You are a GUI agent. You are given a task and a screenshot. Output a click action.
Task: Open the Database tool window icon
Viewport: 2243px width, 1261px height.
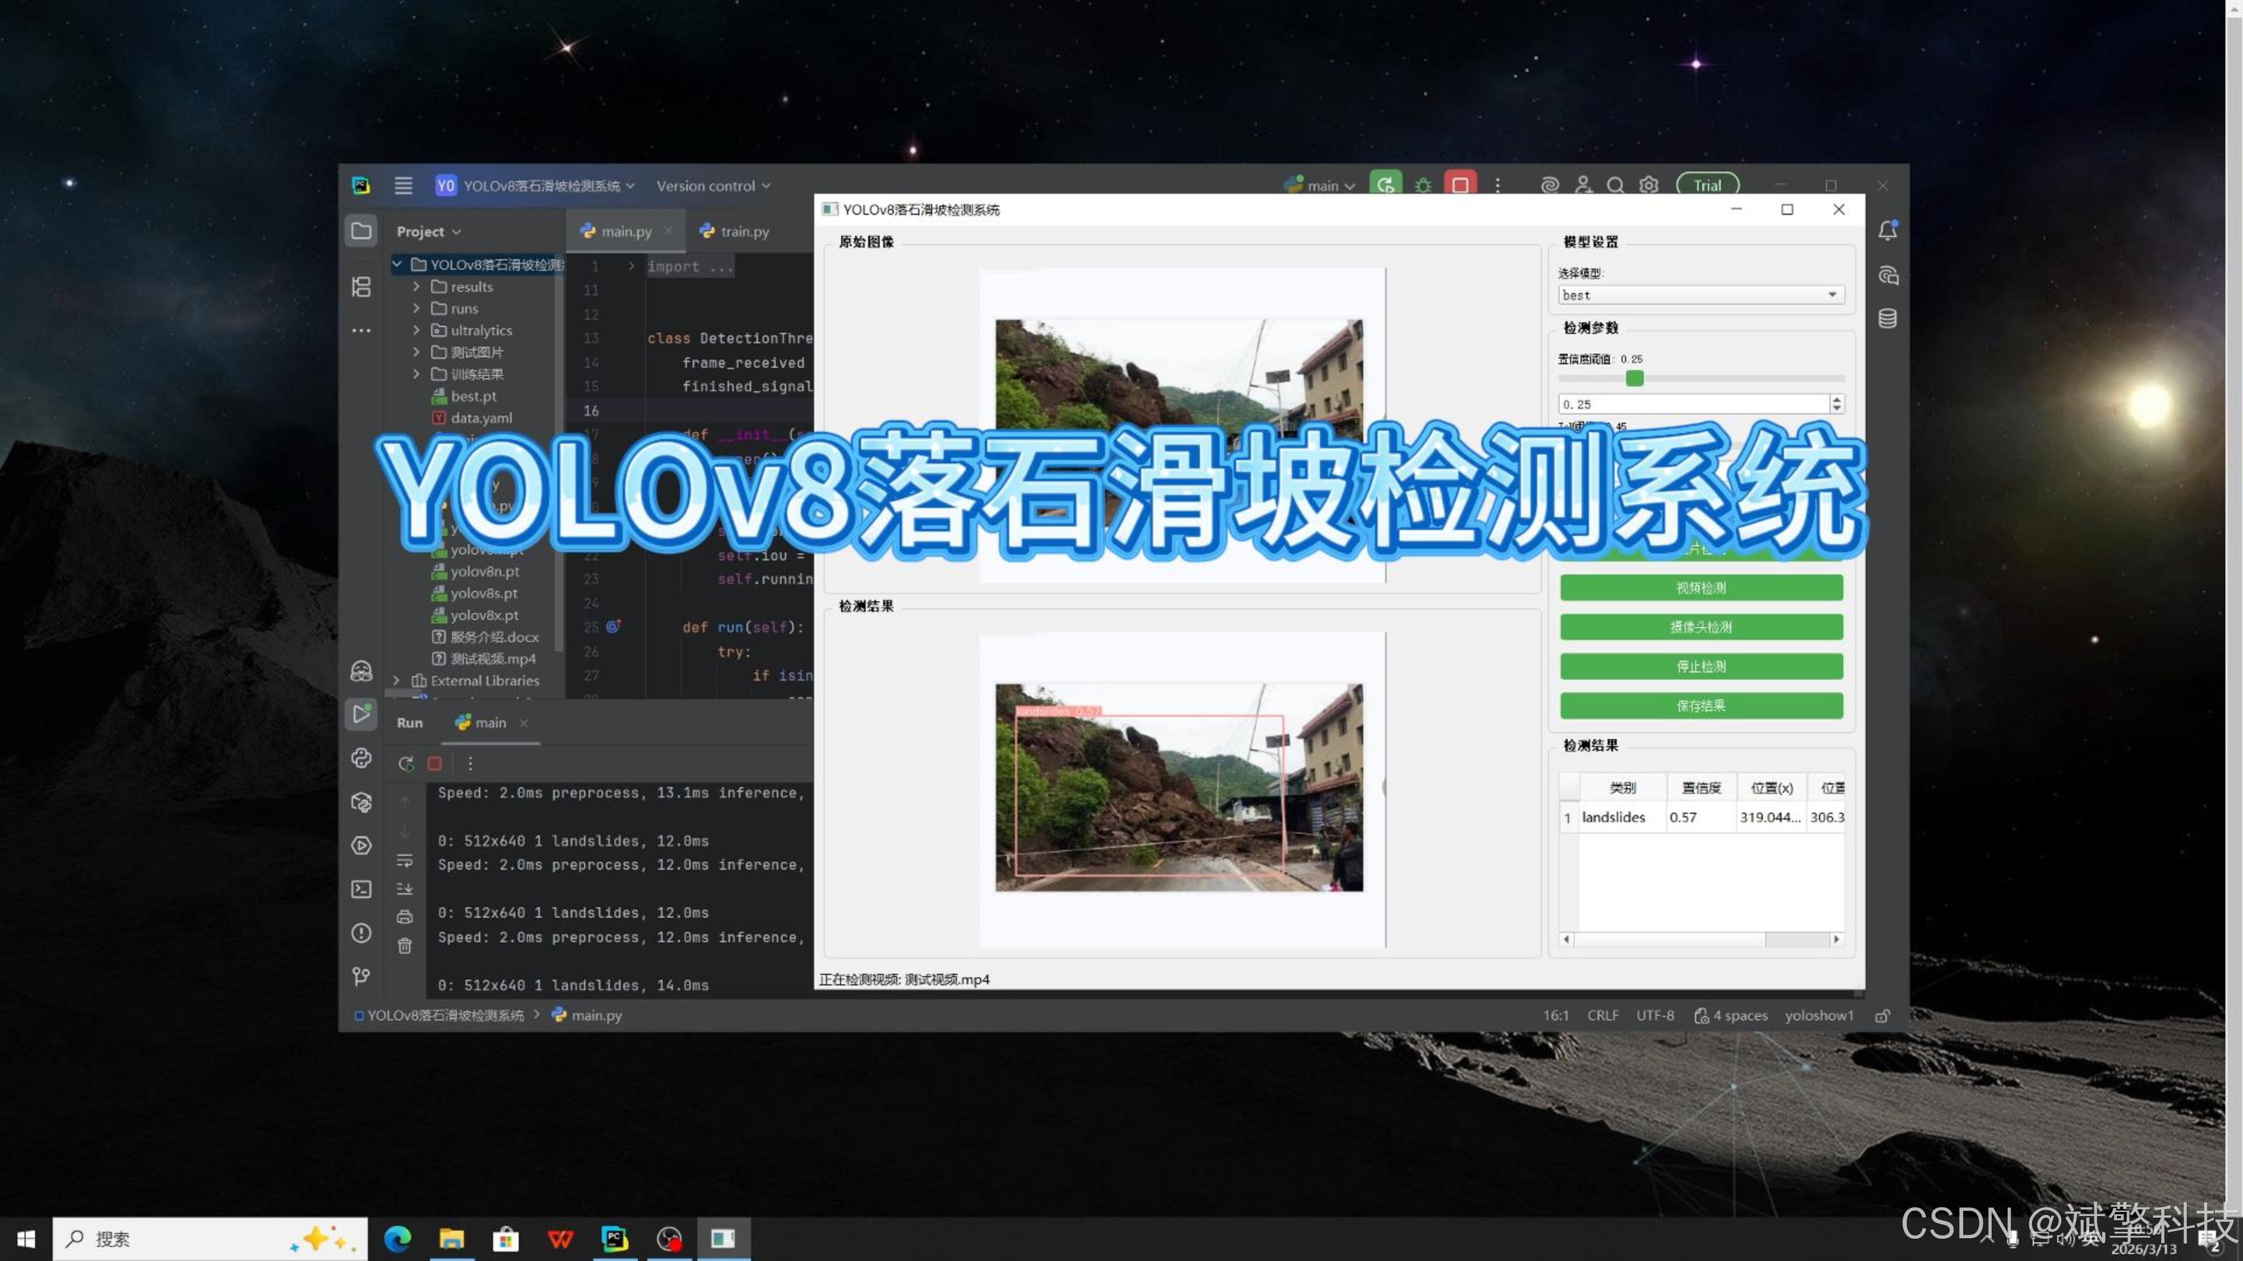(1887, 319)
